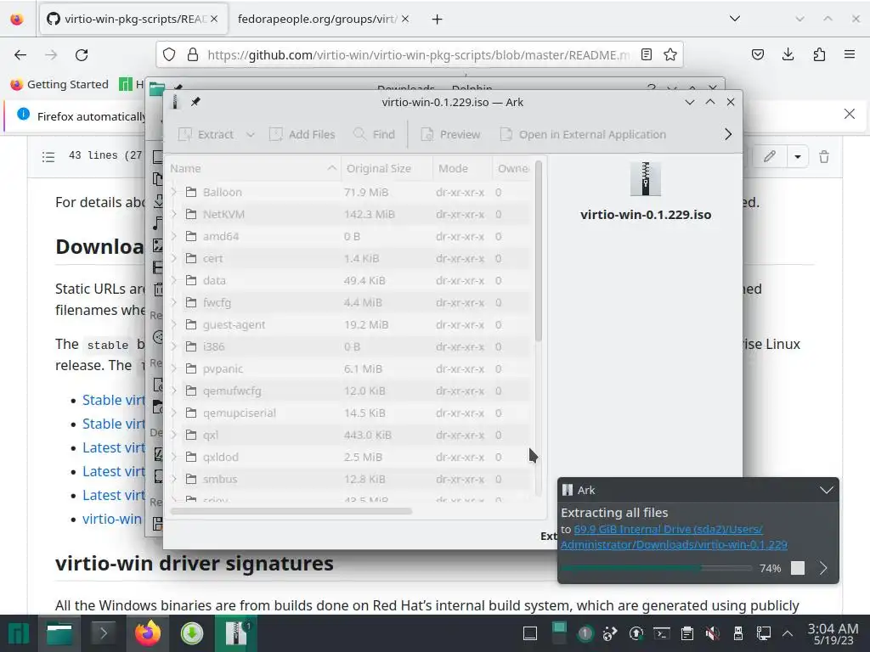Image resolution: width=870 pixels, height=652 pixels.
Task: Click the Extract button in Ark toolbar
Action: click(x=206, y=134)
